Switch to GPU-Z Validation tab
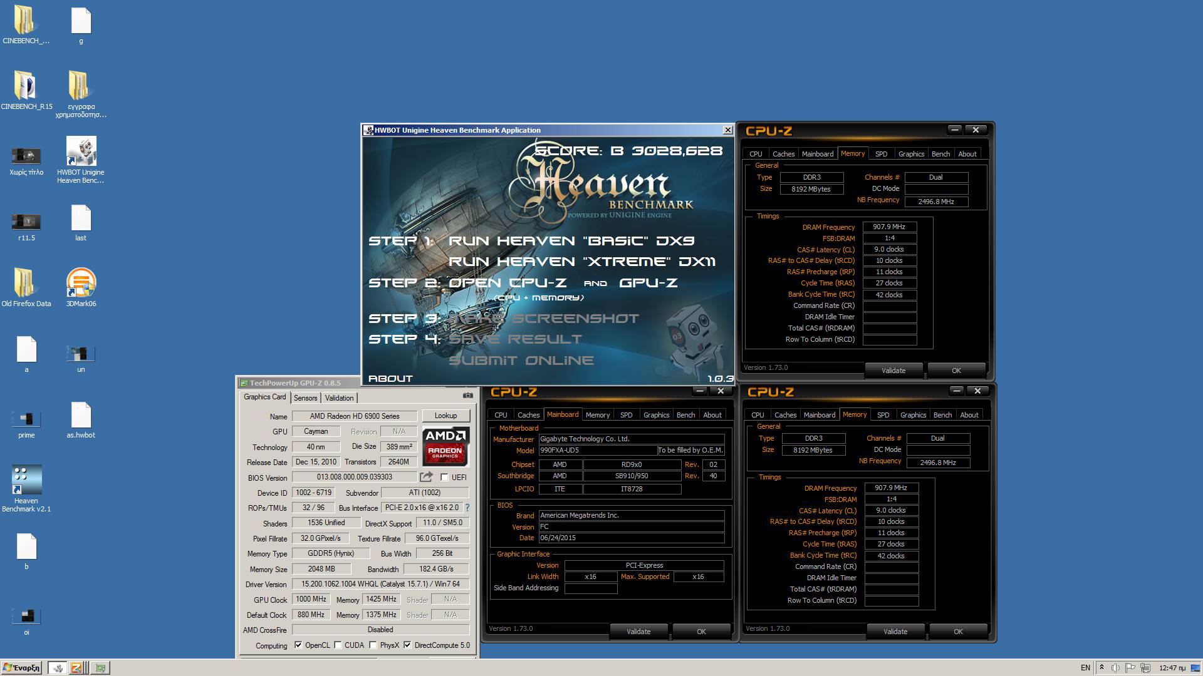Viewport: 1203px width, 676px height. point(339,398)
